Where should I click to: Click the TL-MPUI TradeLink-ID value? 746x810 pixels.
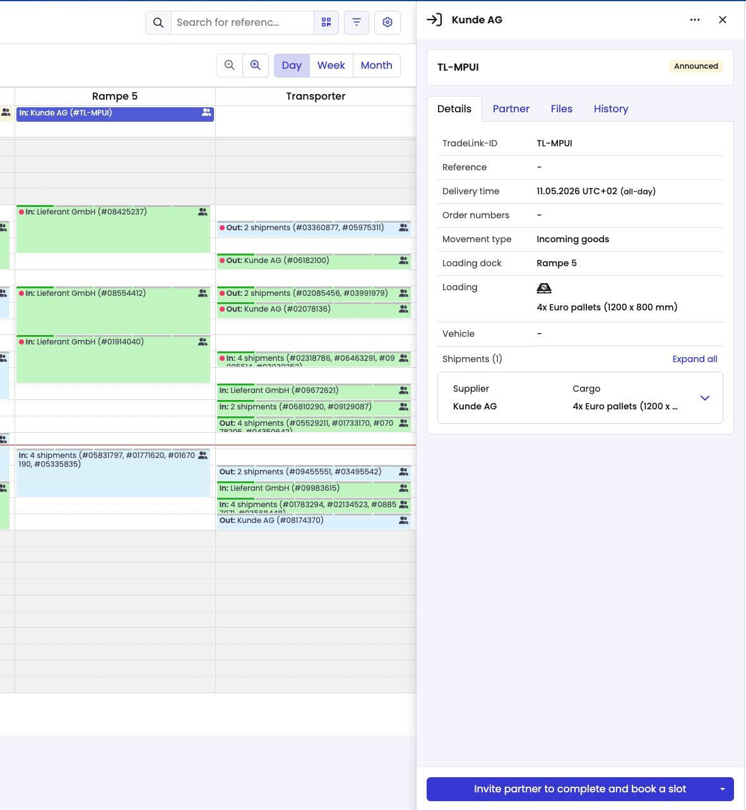point(555,143)
